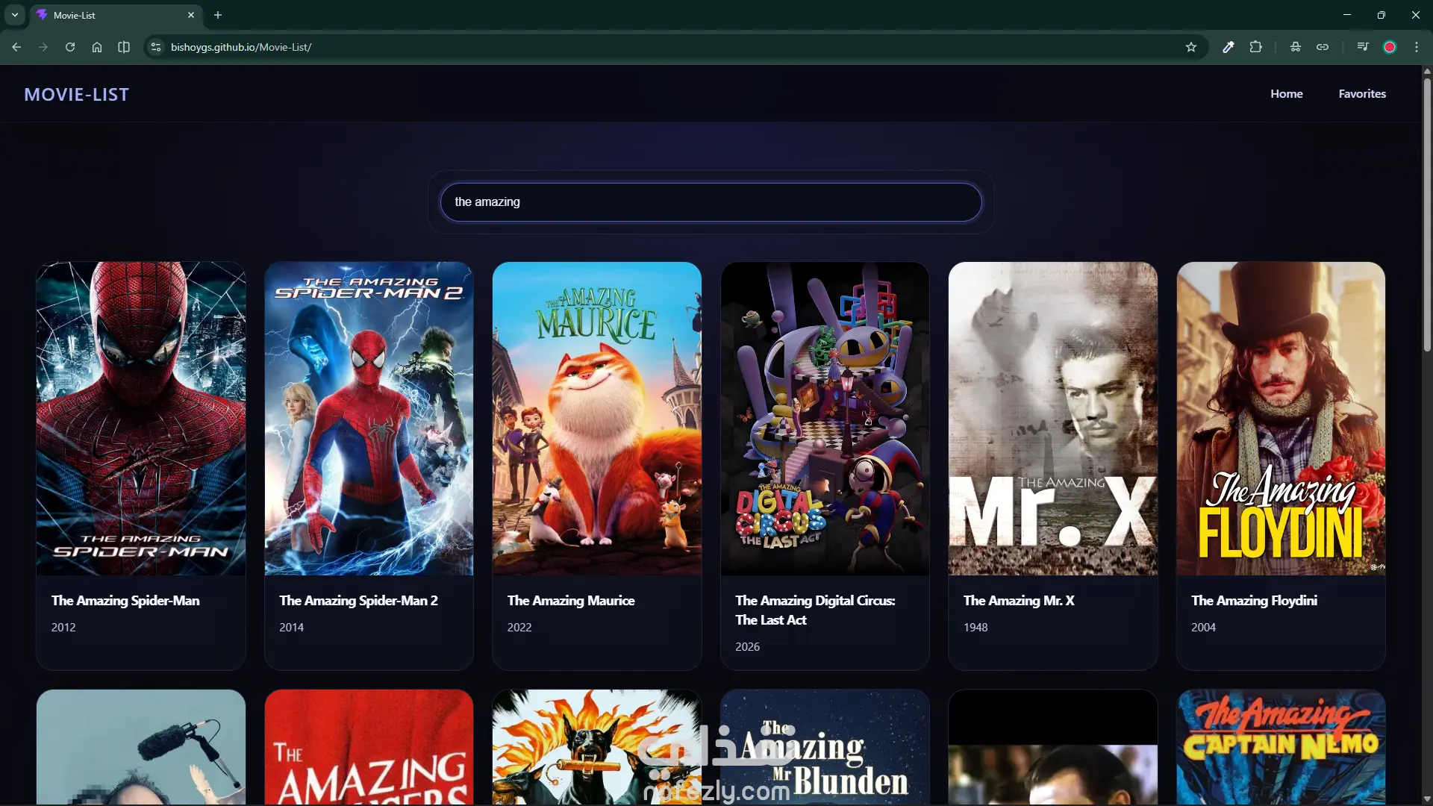The width and height of the screenshot is (1433, 806).
Task: Go back to the previous page
Action: 16,47
